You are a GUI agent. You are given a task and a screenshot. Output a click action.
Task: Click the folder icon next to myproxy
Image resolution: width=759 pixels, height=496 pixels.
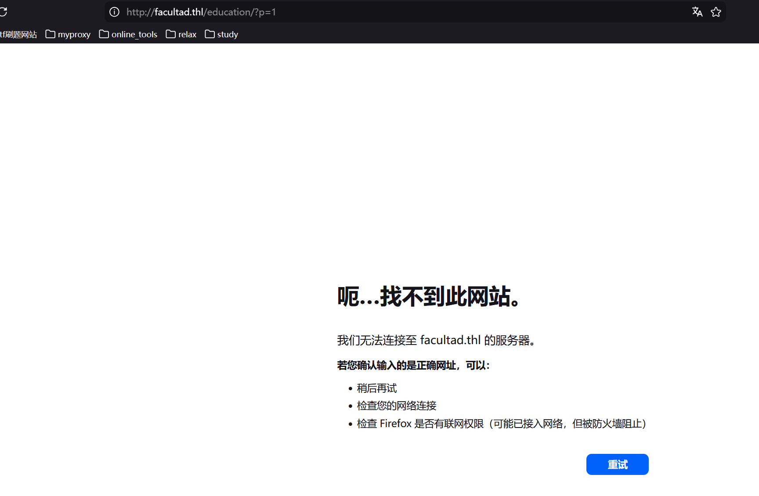51,34
